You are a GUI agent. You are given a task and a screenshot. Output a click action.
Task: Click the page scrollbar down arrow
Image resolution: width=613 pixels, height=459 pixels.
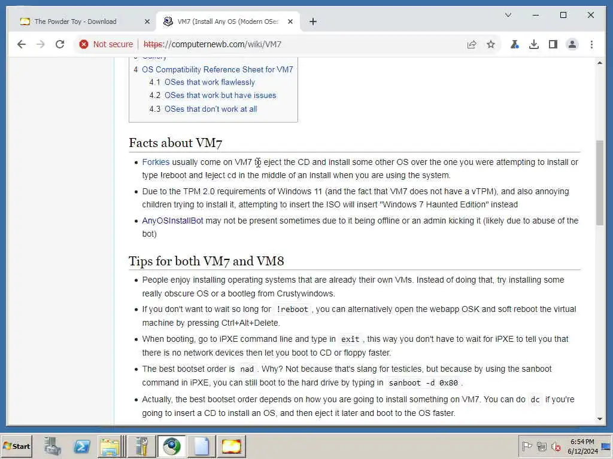click(x=600, y=419)
